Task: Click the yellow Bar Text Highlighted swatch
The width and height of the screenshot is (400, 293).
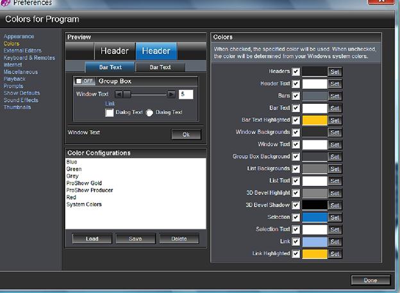Action: pos(315,120)
